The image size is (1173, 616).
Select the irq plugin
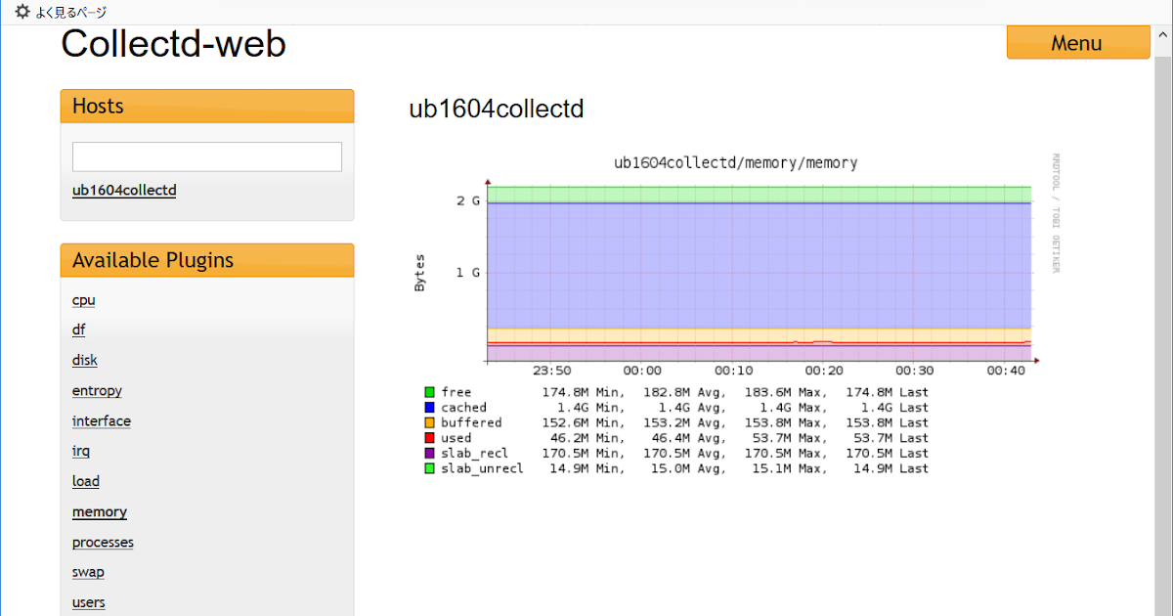(80, 451)
